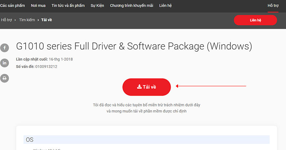Click chevron between Hỗ trợ and Tìm kiếm
This screenshot has height=150, width=286.
pyautogui.click(x=15, y=20)
